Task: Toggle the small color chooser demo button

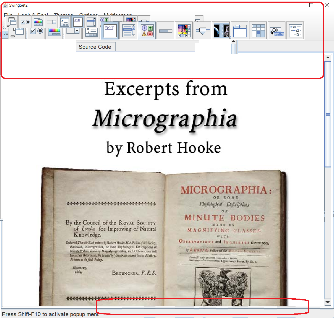Action: pyautogui.click(x=38, y=22)
